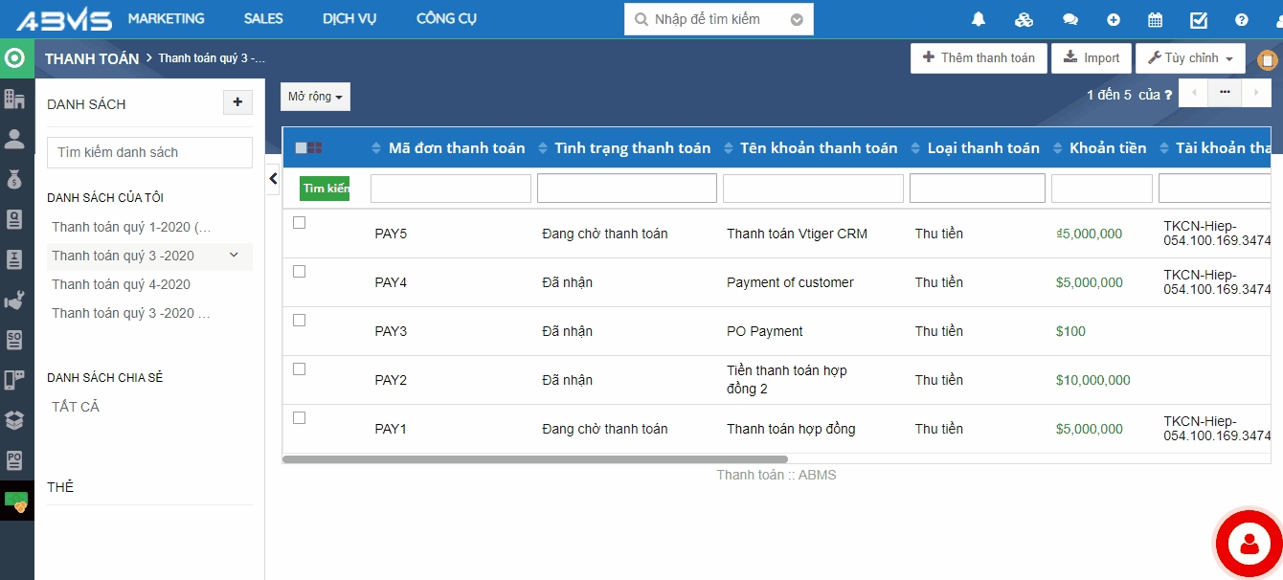The image size is (1283, 580).
Task: Click the Thêm thanh toán button
Action: tap(978, 58)
